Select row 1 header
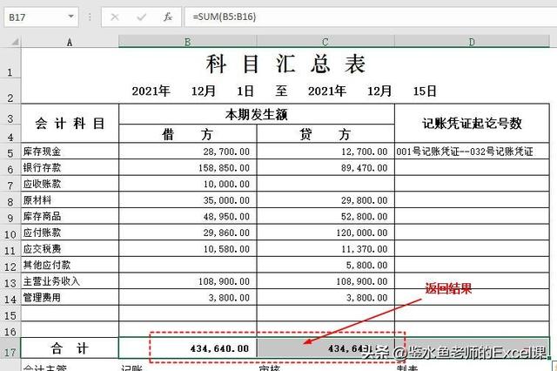The height and width of the screenshot is (371, 557). click(10, 64)
